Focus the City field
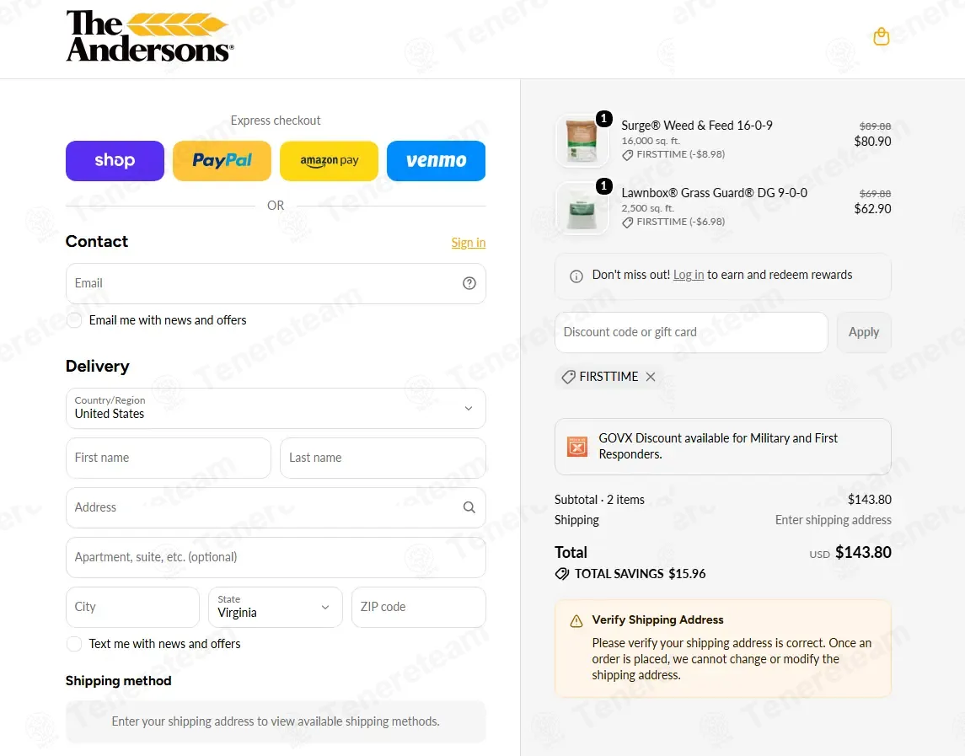Viewport: 965px width, 756px height. 132,607
